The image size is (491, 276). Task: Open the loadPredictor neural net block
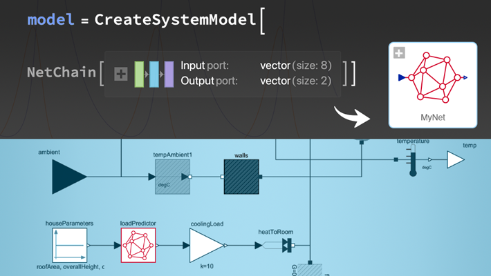tap(138, 245)
